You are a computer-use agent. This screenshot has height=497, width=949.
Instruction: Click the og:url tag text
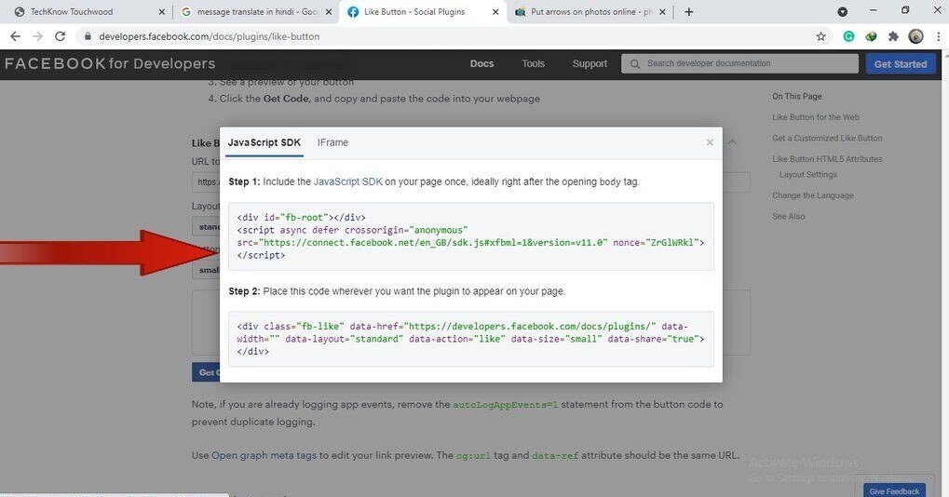(x=472, y=455)
